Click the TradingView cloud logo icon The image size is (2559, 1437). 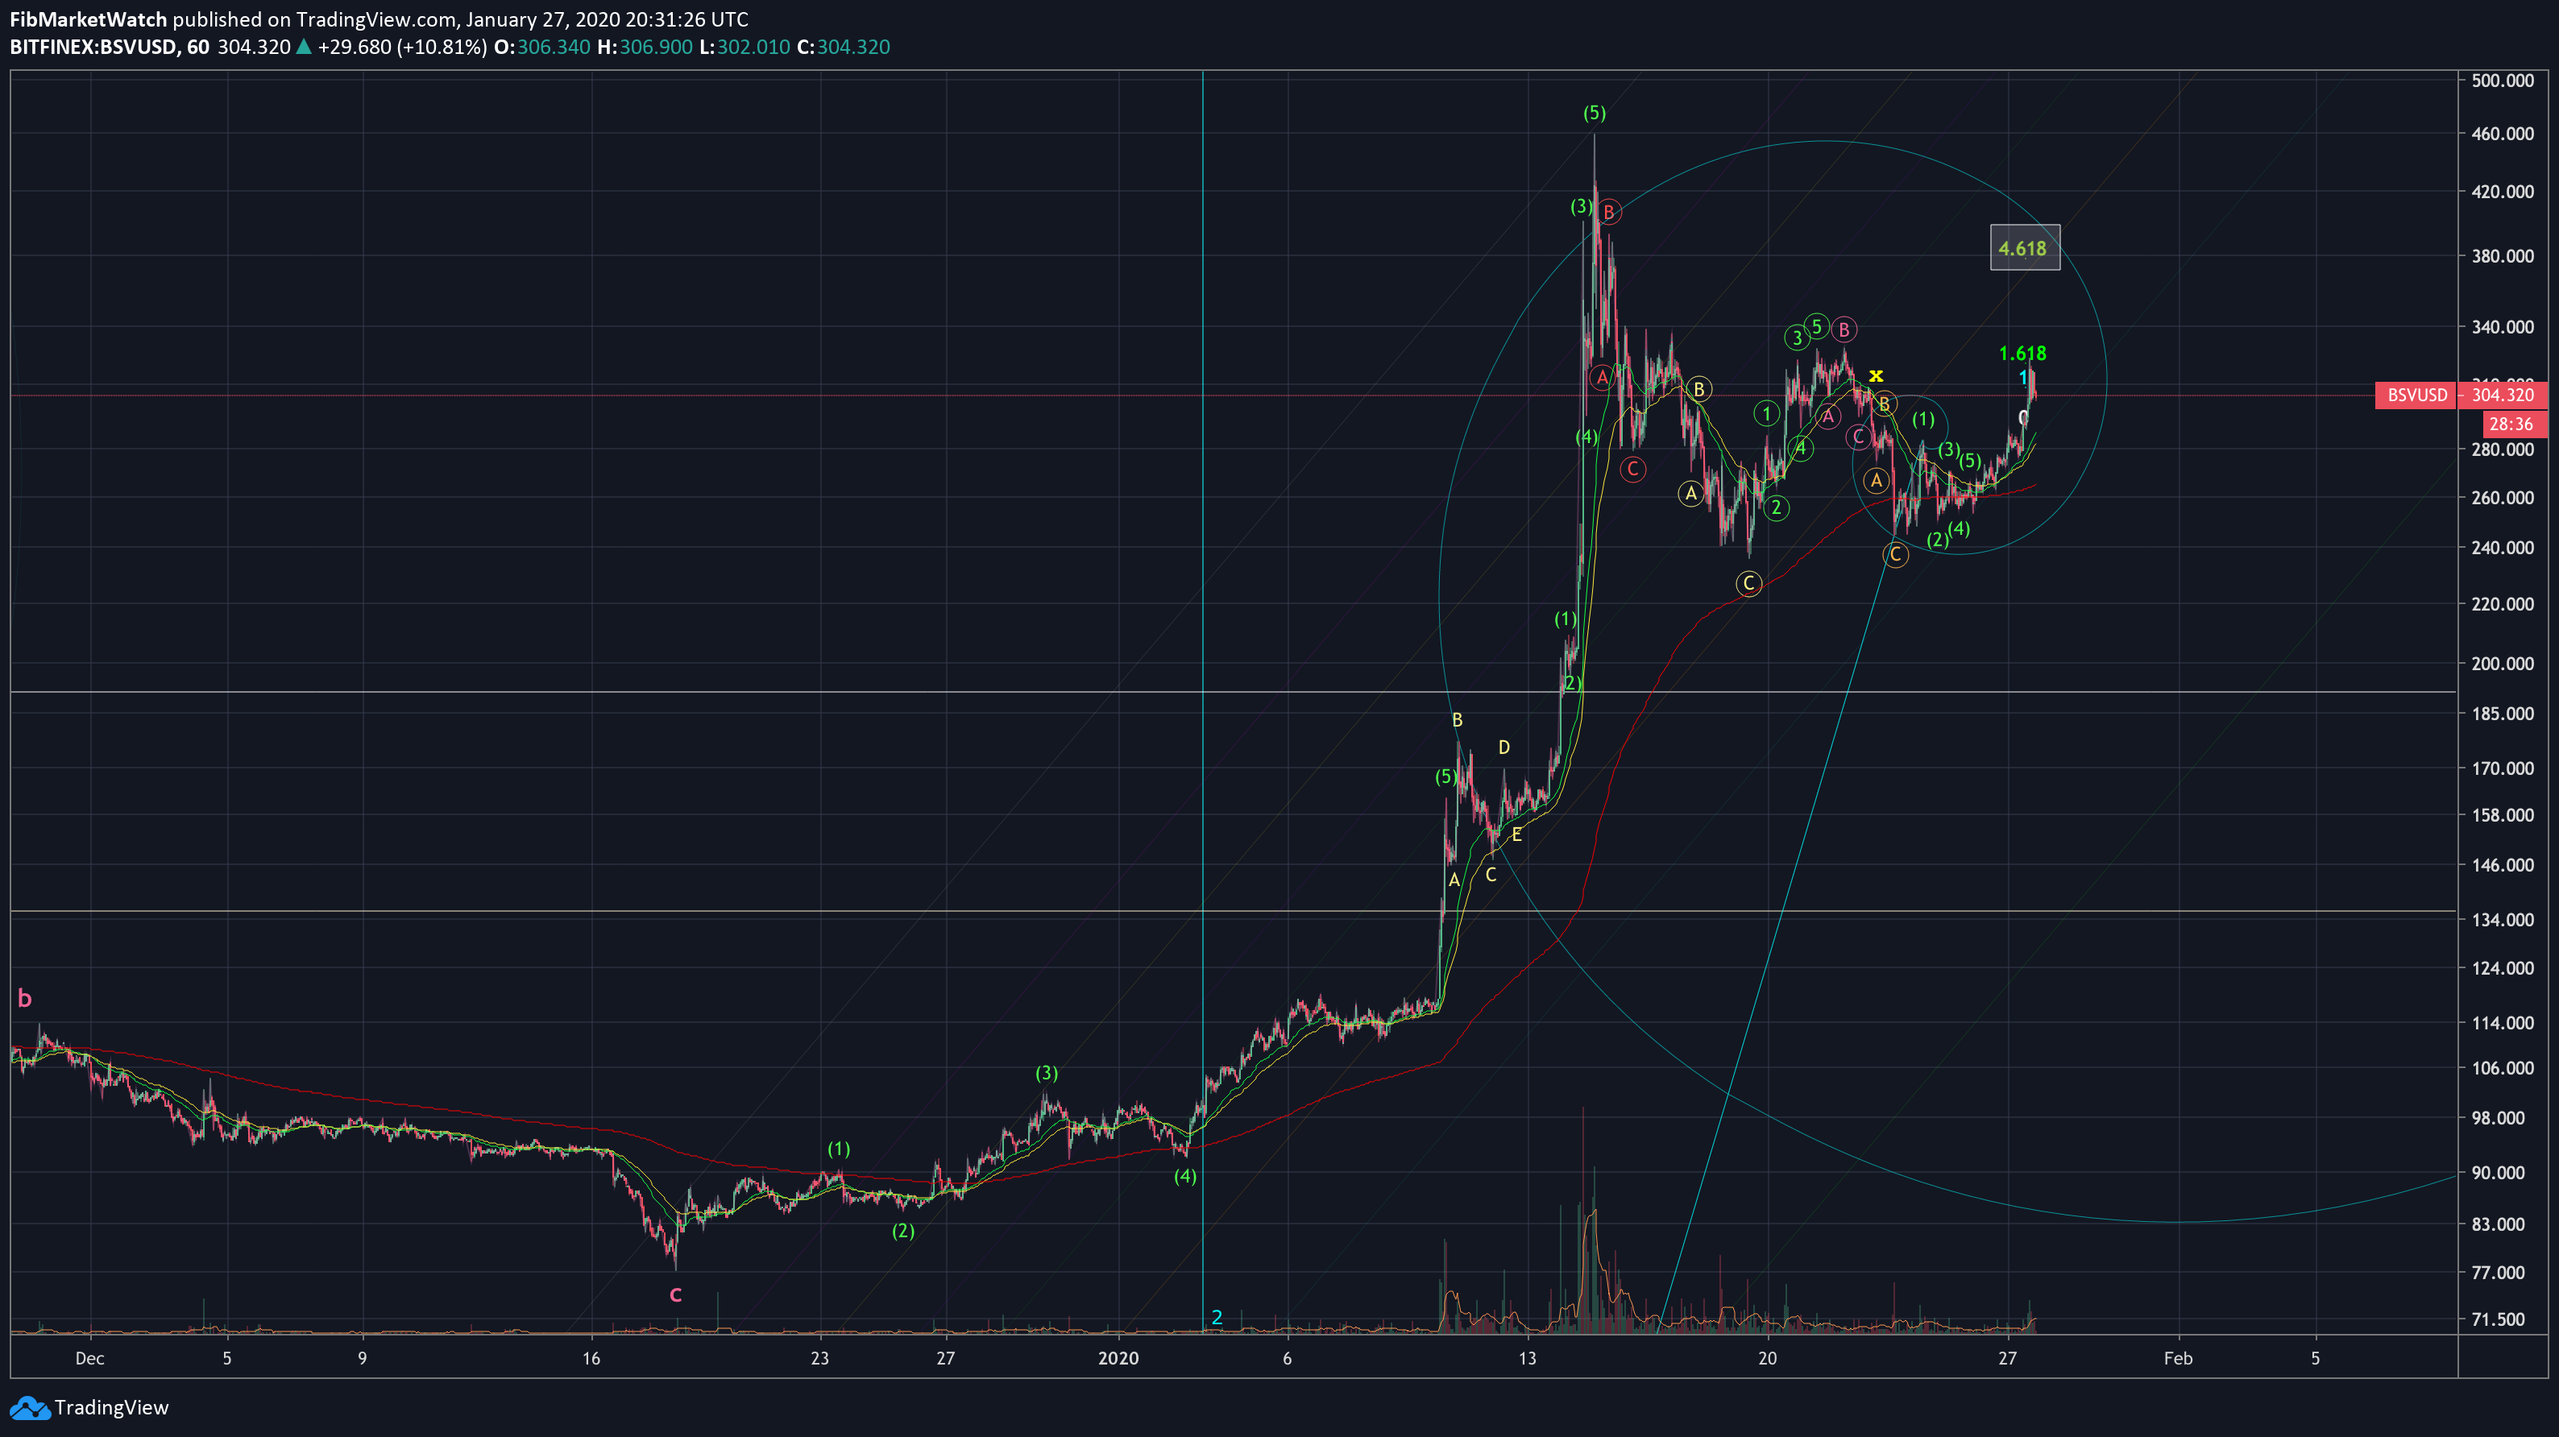pos(29,1407)
